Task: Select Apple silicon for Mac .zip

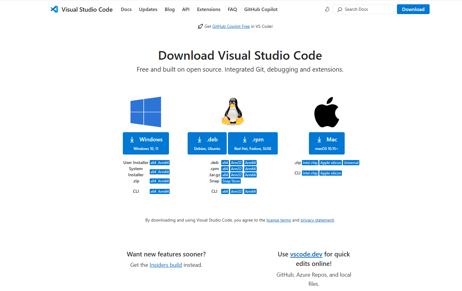Action: pos(331,163)
